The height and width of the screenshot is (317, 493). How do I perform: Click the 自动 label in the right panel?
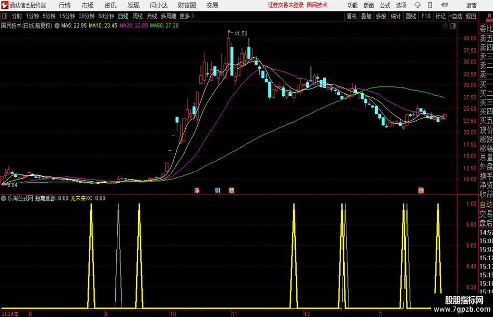click(x=486, y=205)
